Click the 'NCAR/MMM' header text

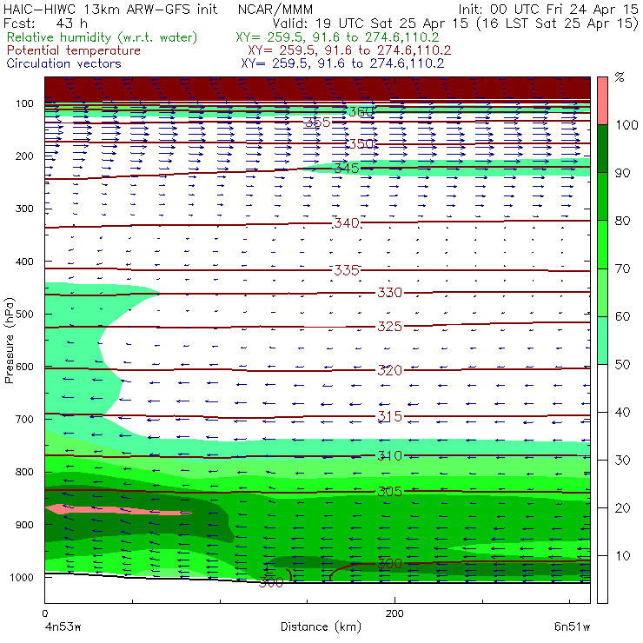click(x=275, y=9)
